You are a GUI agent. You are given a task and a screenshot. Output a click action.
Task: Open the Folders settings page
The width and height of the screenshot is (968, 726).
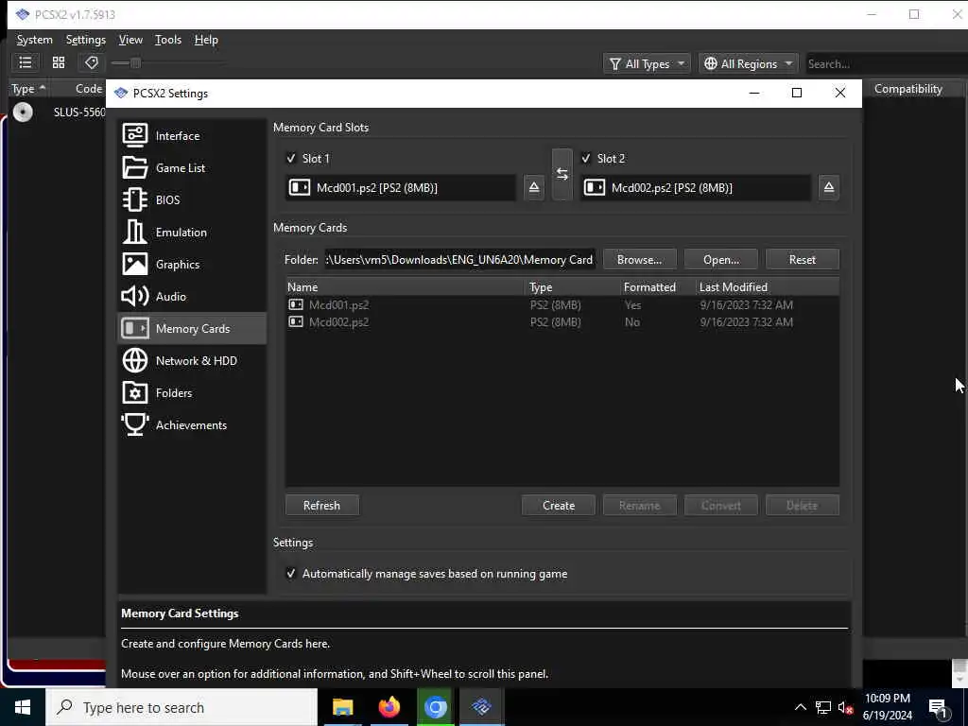192,392
